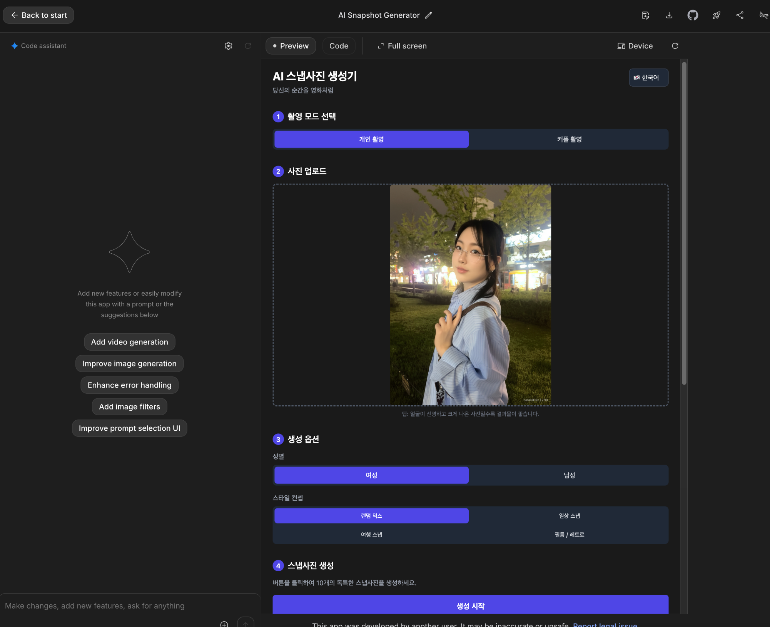770x627 pixels.
Task: Open the GitHub icon in header
Action: pyautogui.click(x=693, y=15)
